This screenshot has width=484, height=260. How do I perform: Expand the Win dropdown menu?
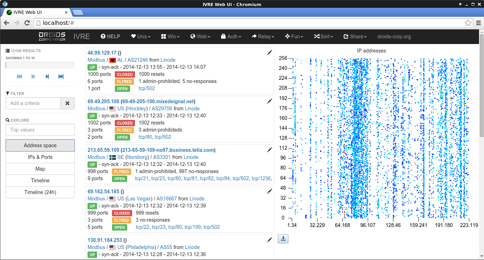pyautogui.click(x=170, y=37)
